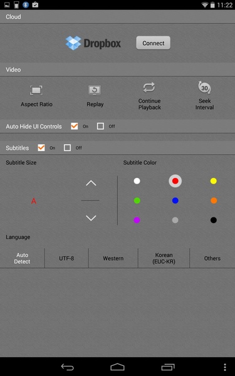Check Subtitles Off checkbox
This screenshot has height=376, width=235.
[x=68, y=147]
